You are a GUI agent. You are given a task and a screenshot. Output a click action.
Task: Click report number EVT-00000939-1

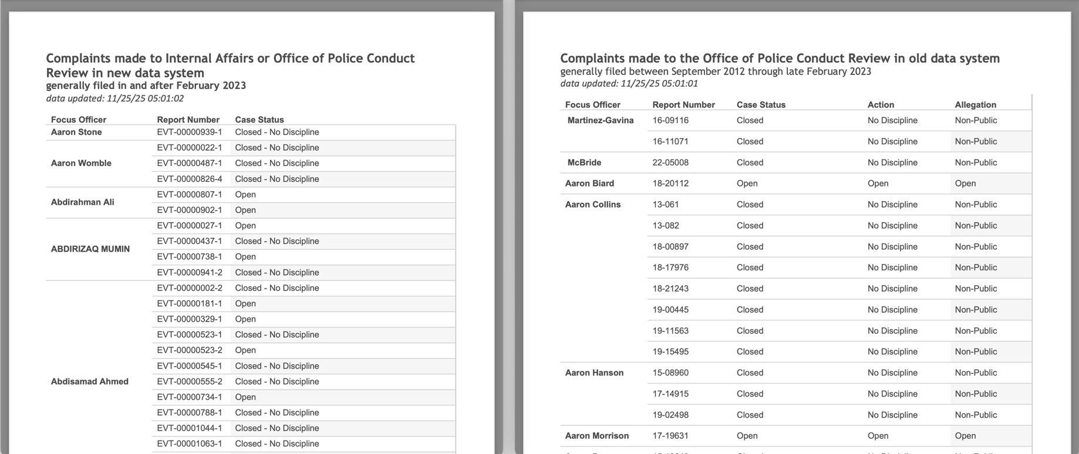(190, 133)
